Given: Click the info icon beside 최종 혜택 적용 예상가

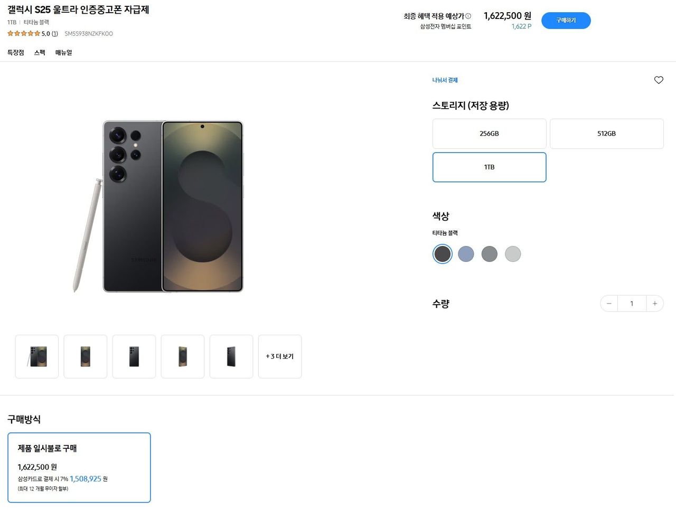Looking at the screenshot, I should click(468, 16).
